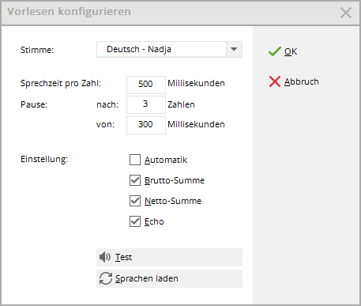
Task: Click the Sprechzeit pro Zahl field showing 500
Action: click(x=146, y=85)
